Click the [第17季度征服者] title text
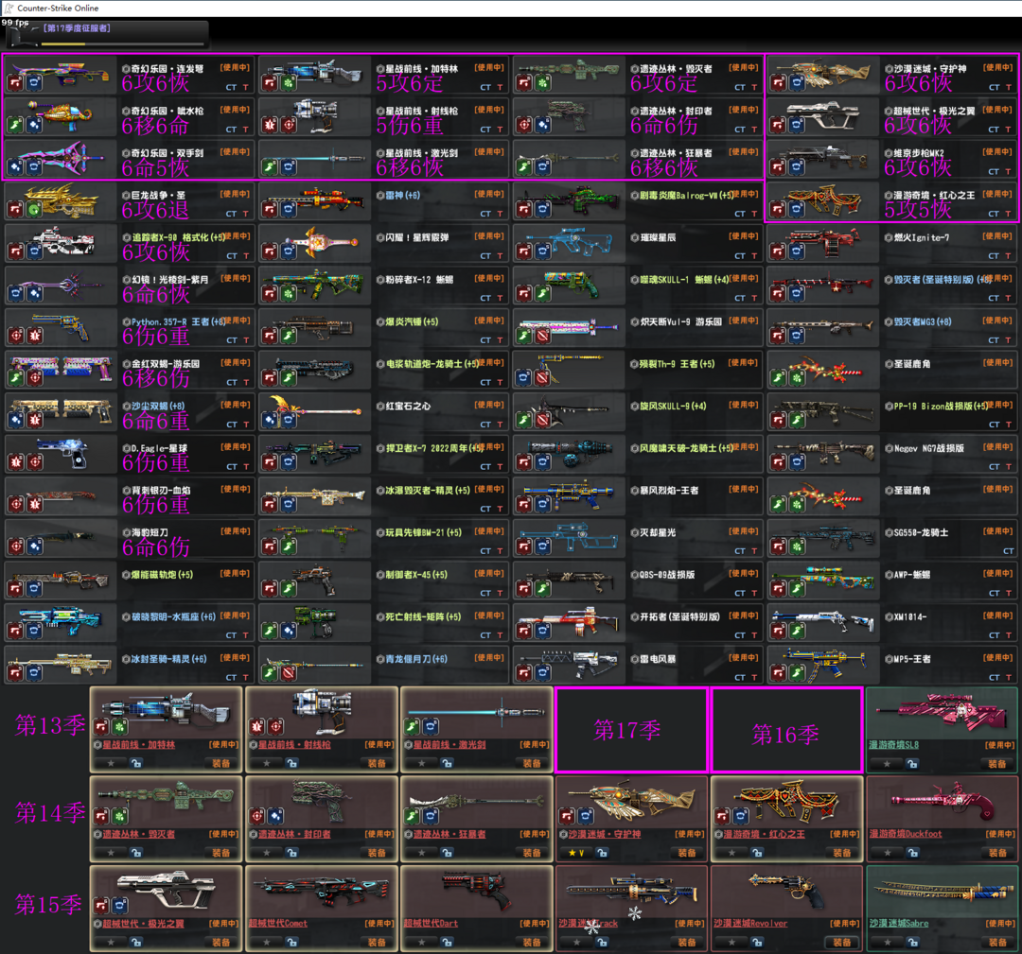 [77, 28]
